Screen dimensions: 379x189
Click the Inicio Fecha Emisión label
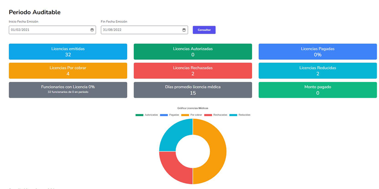click(x=24, y=21)
